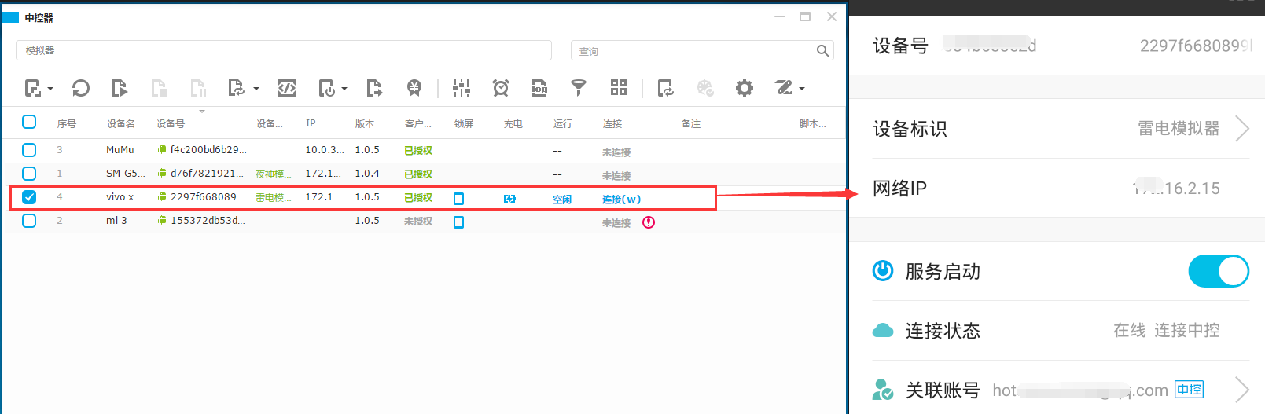The width and height of the screenshot is (1265, 414).
Task: Sort by 设备号 column header
Action: 171,123
